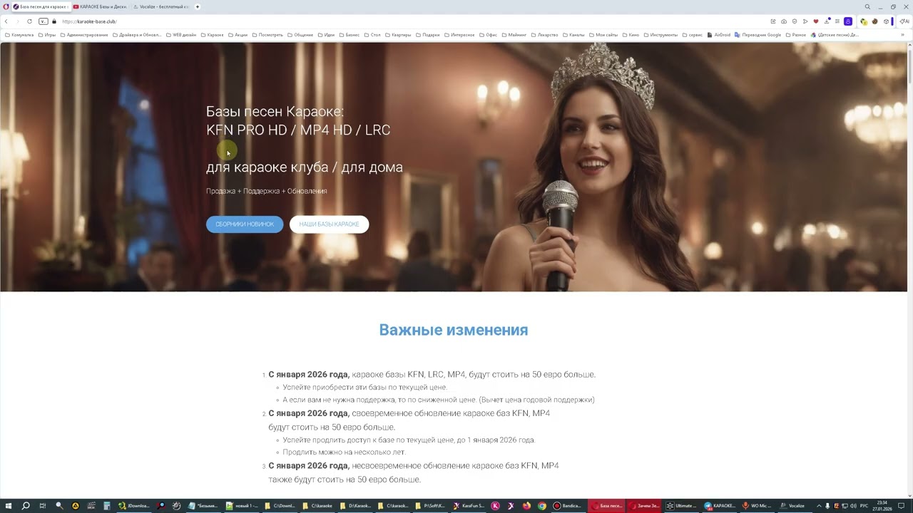Click the cookie extension icon
Image resolution: width=913 pixels, height=513 pixels.
pyautogui.click(x=875, y=21)
